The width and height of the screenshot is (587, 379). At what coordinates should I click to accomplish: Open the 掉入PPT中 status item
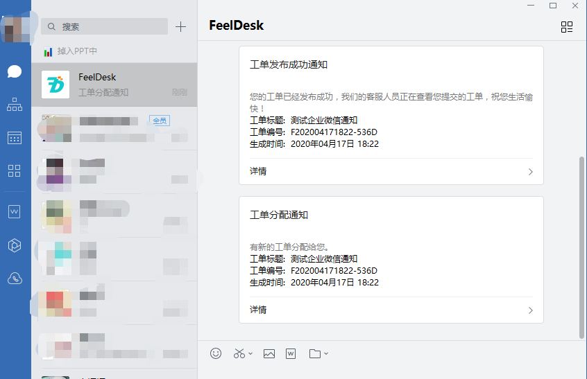coord(70,51)
